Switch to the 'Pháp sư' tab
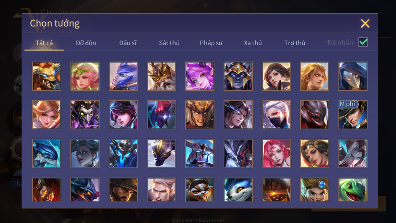396x223 pixels. (x=211, y=43)
